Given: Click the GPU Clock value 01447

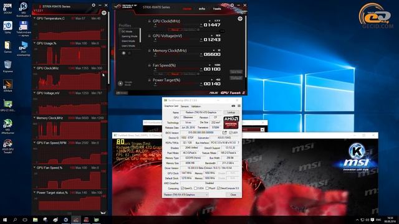Looking at the screenshot, I should (212, 25).
